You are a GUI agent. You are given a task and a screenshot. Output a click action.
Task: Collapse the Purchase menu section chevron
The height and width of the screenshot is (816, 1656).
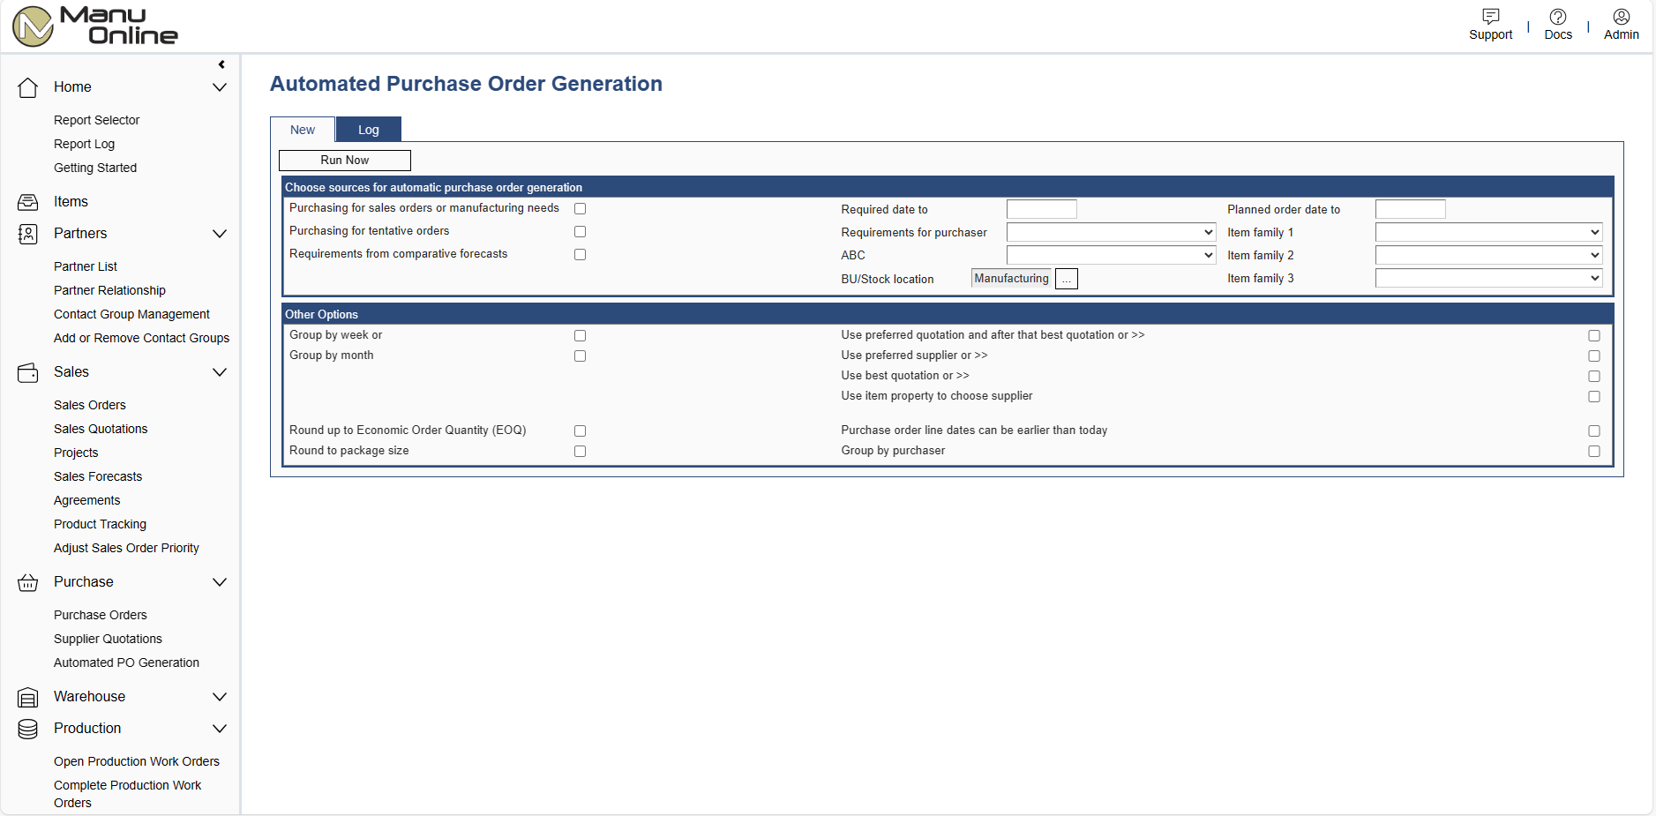pyautogui.click(x=220, y=582)
